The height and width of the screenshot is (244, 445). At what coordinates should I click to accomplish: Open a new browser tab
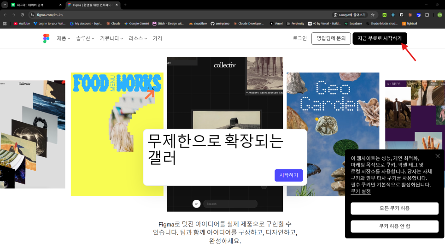coord(125,5)
